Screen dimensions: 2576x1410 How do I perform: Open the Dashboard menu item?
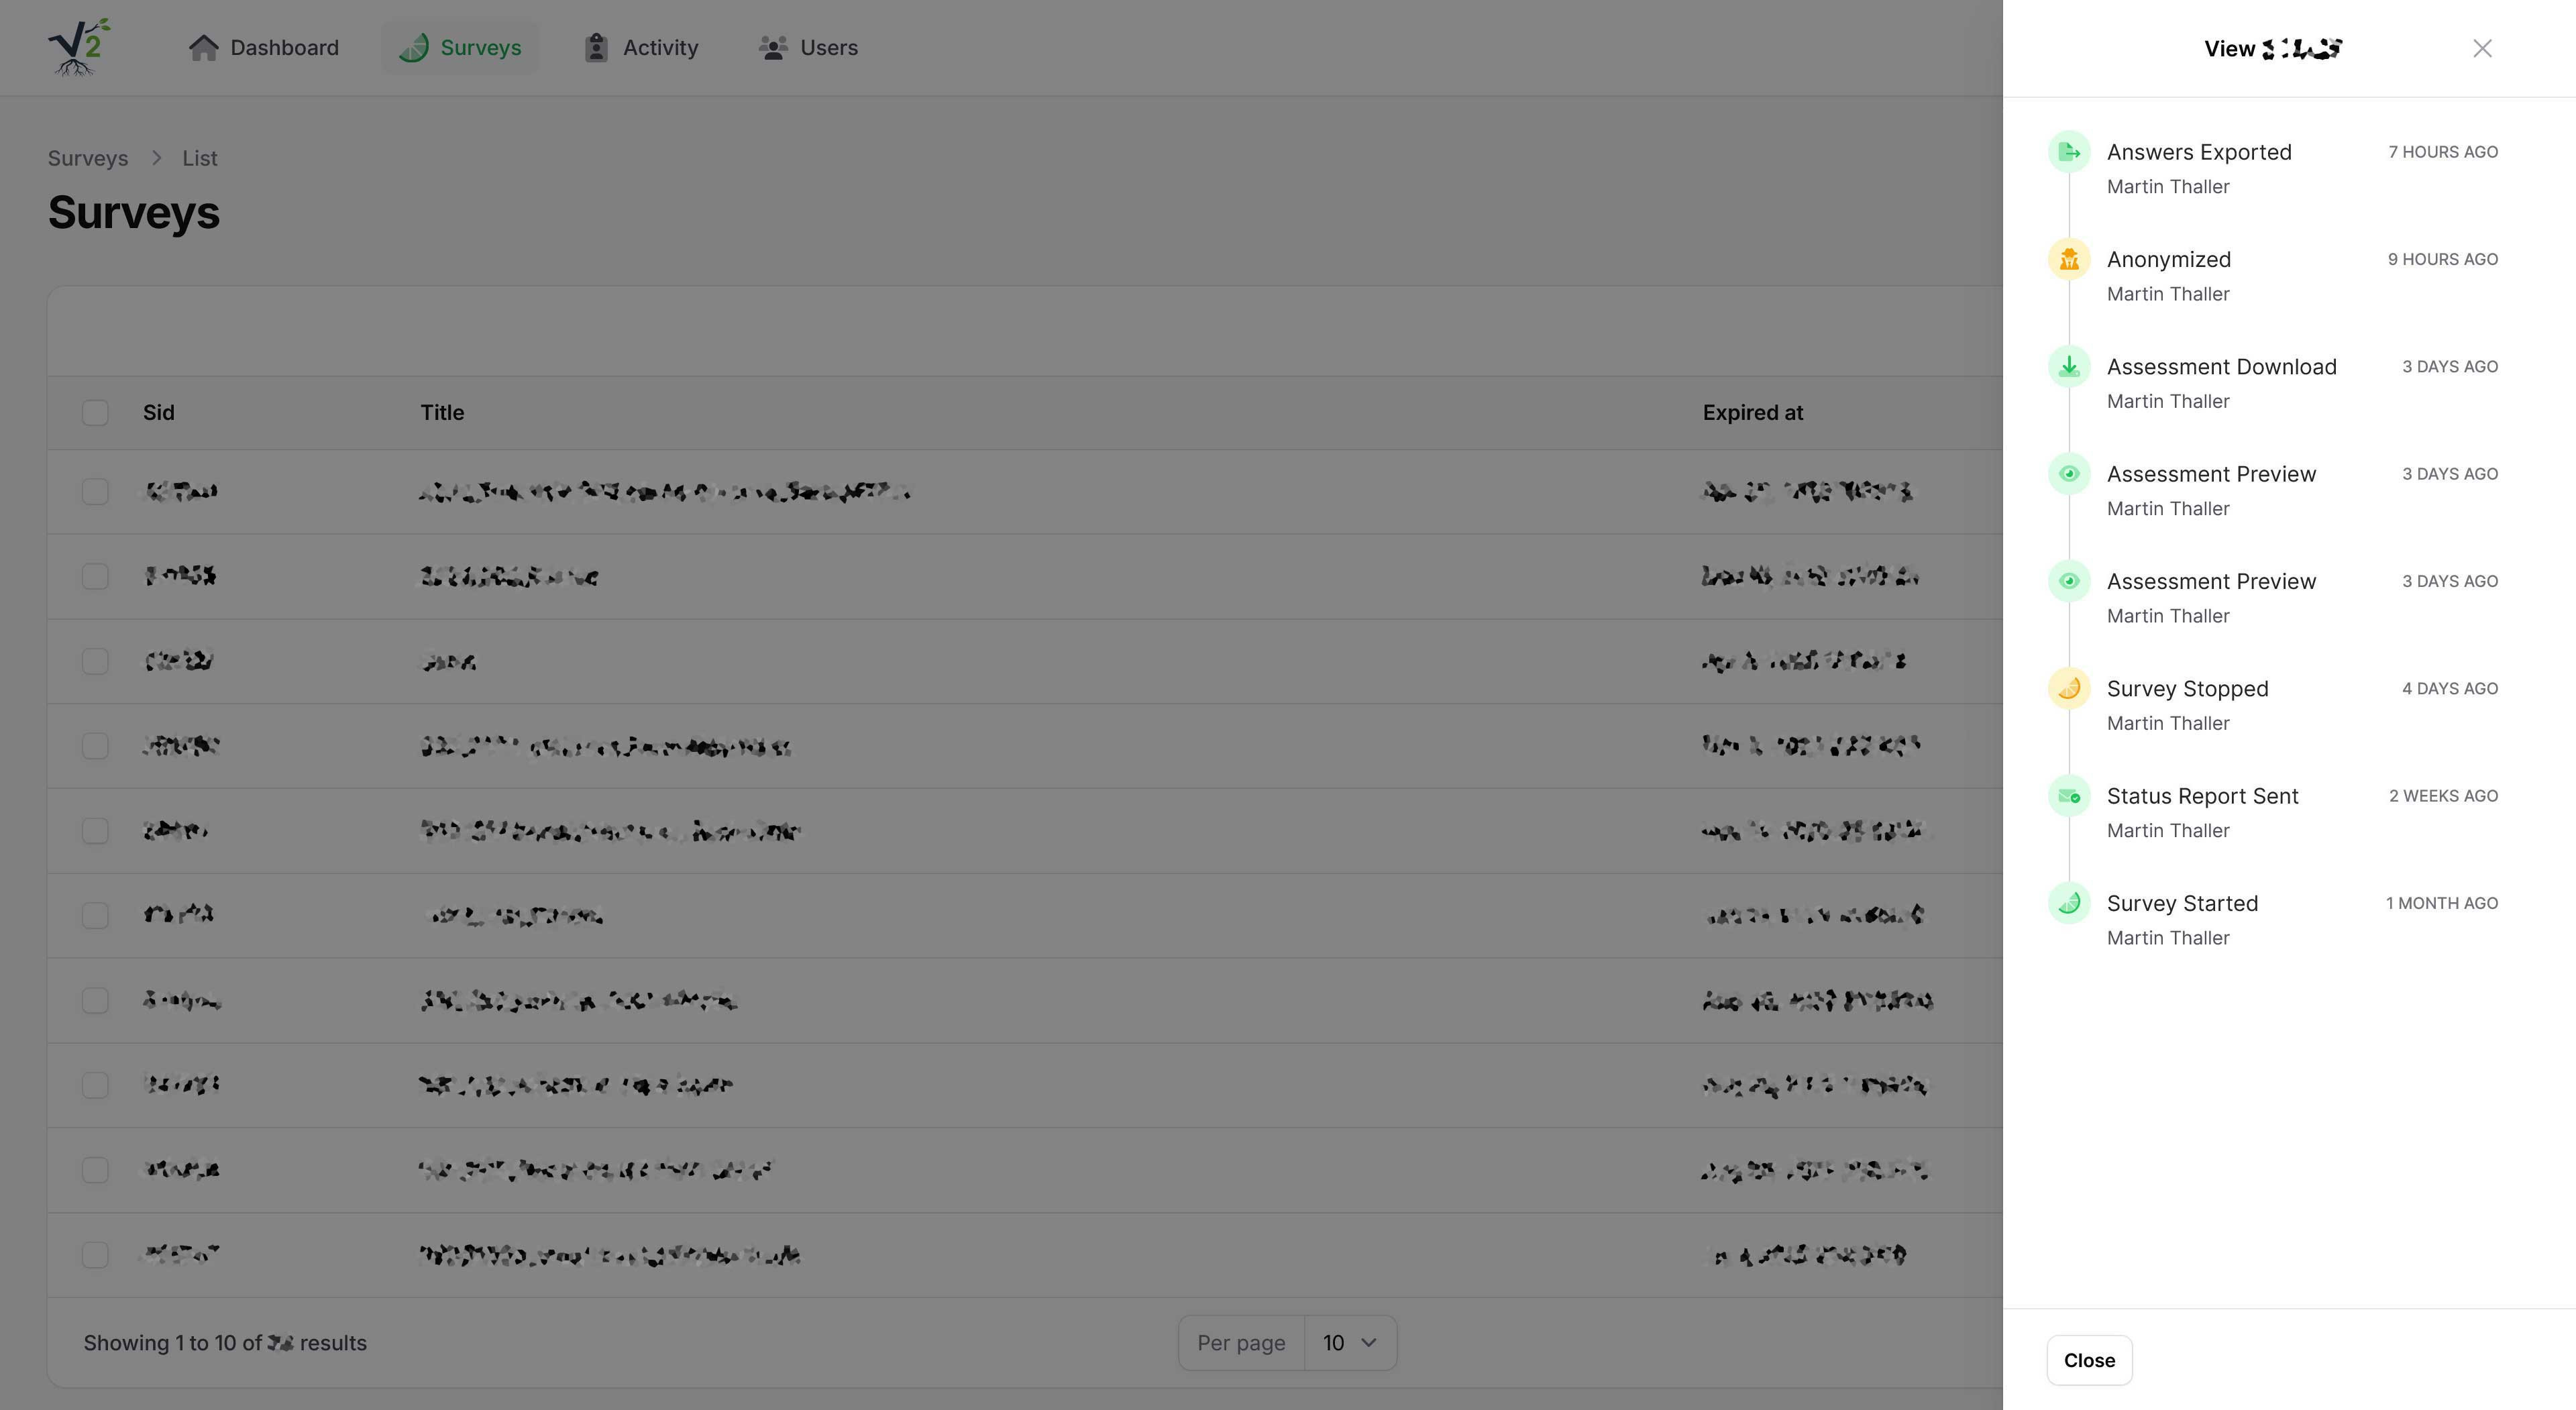[x=264, y=48]
